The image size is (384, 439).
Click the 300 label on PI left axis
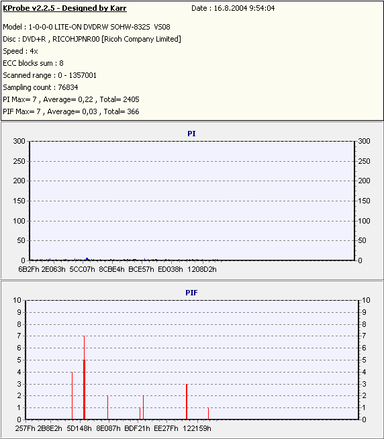[x=19, y=141]
